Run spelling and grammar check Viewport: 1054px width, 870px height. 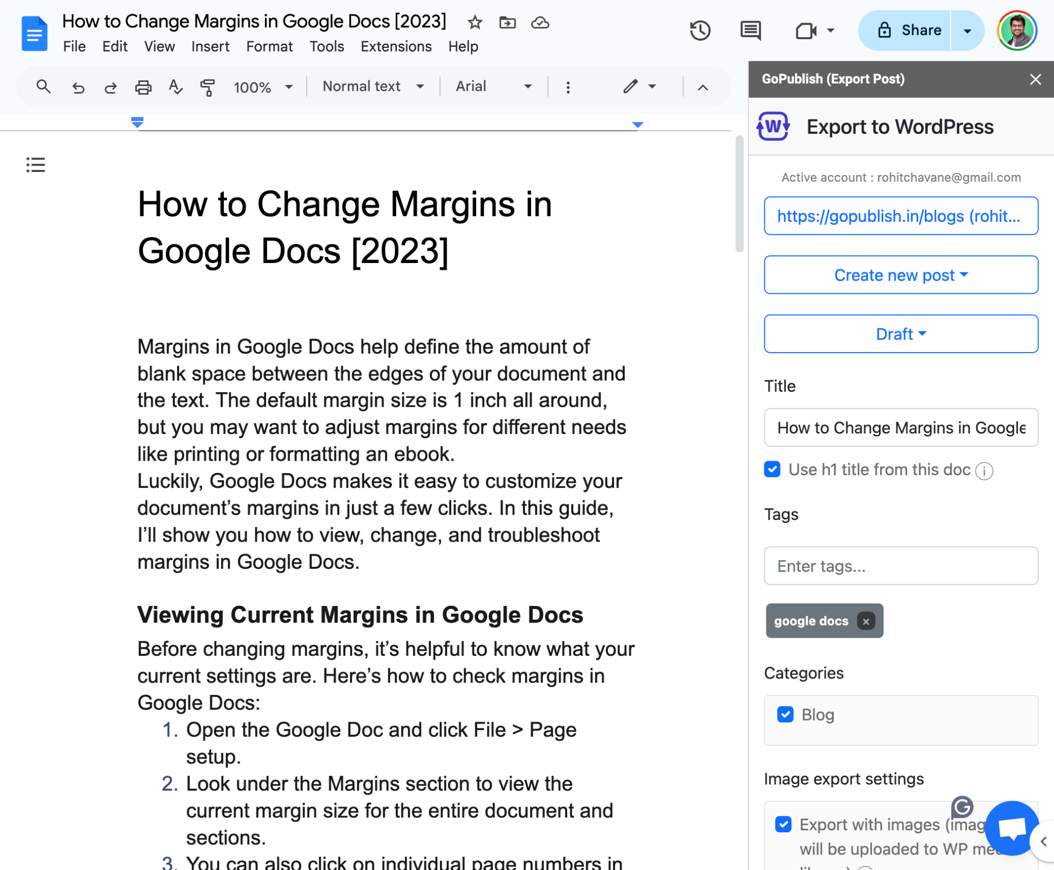[175, 87]
